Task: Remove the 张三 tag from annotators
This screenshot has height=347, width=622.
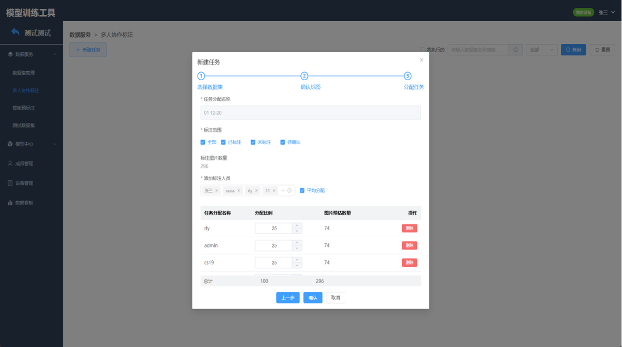Action: pyautogui.click(x=217, y=190)
